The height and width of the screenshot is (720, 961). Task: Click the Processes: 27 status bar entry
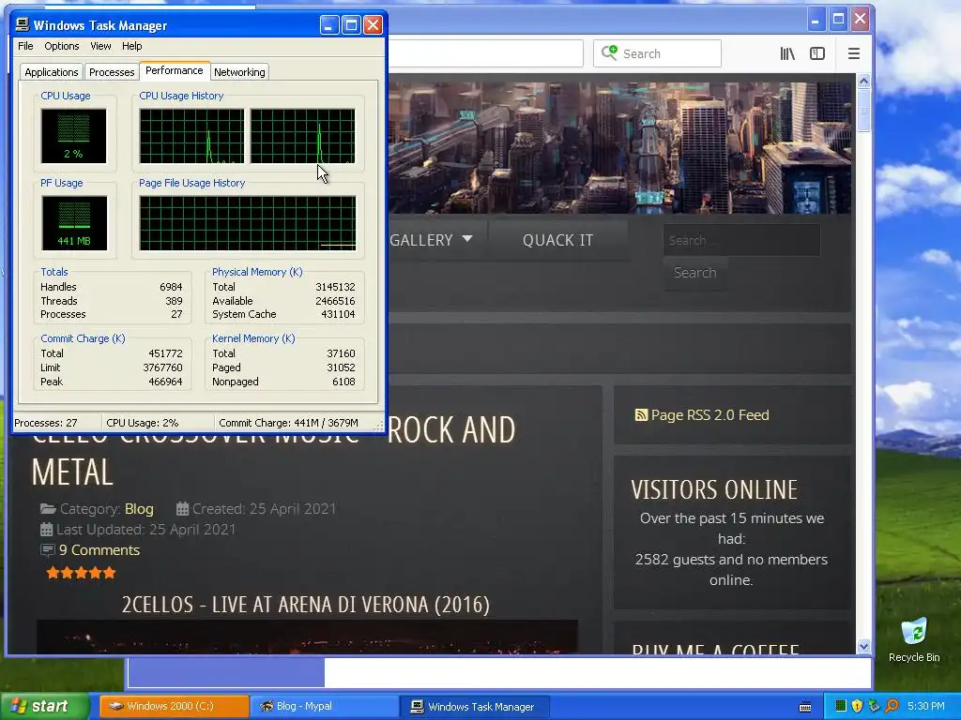[x=46, y=423]
